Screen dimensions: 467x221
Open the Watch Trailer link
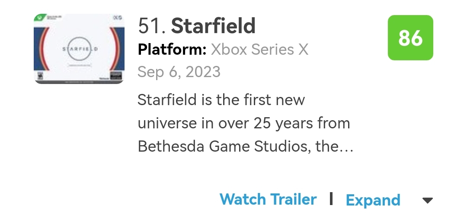(x=268, y=199)
